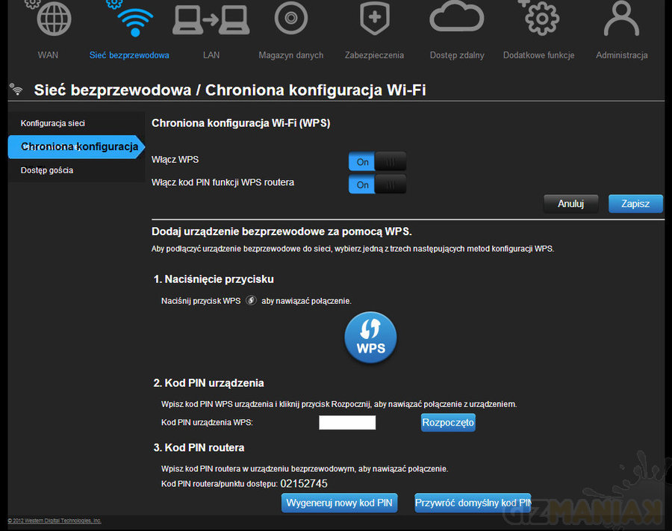Open the Administracja user icon
672x531 pixels.
[x=621, y=19]
